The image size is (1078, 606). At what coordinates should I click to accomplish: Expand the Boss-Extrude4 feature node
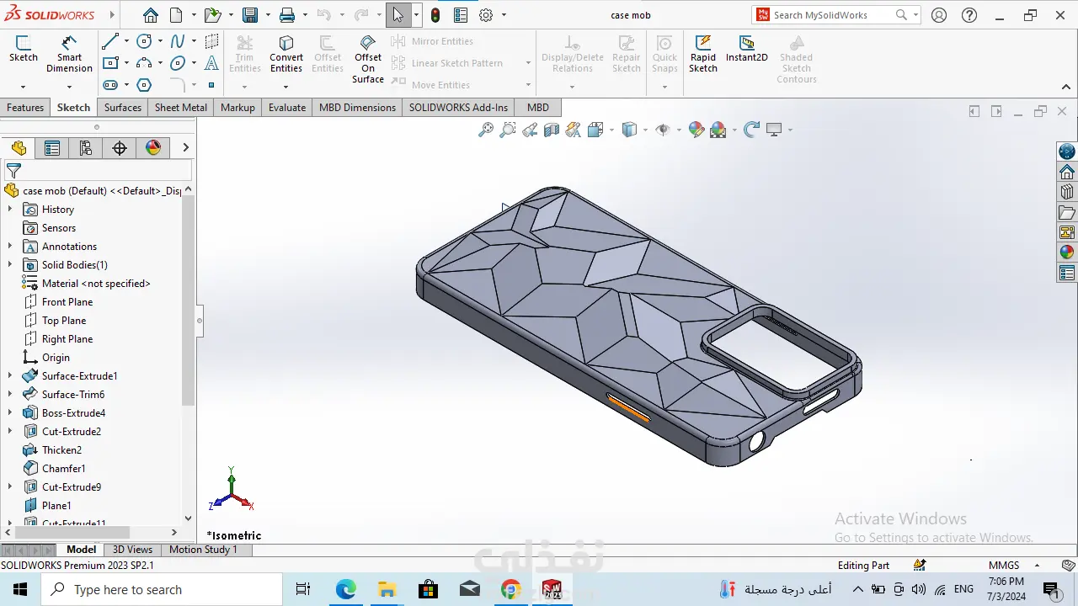pyautogui.click(x=10, y=413)
